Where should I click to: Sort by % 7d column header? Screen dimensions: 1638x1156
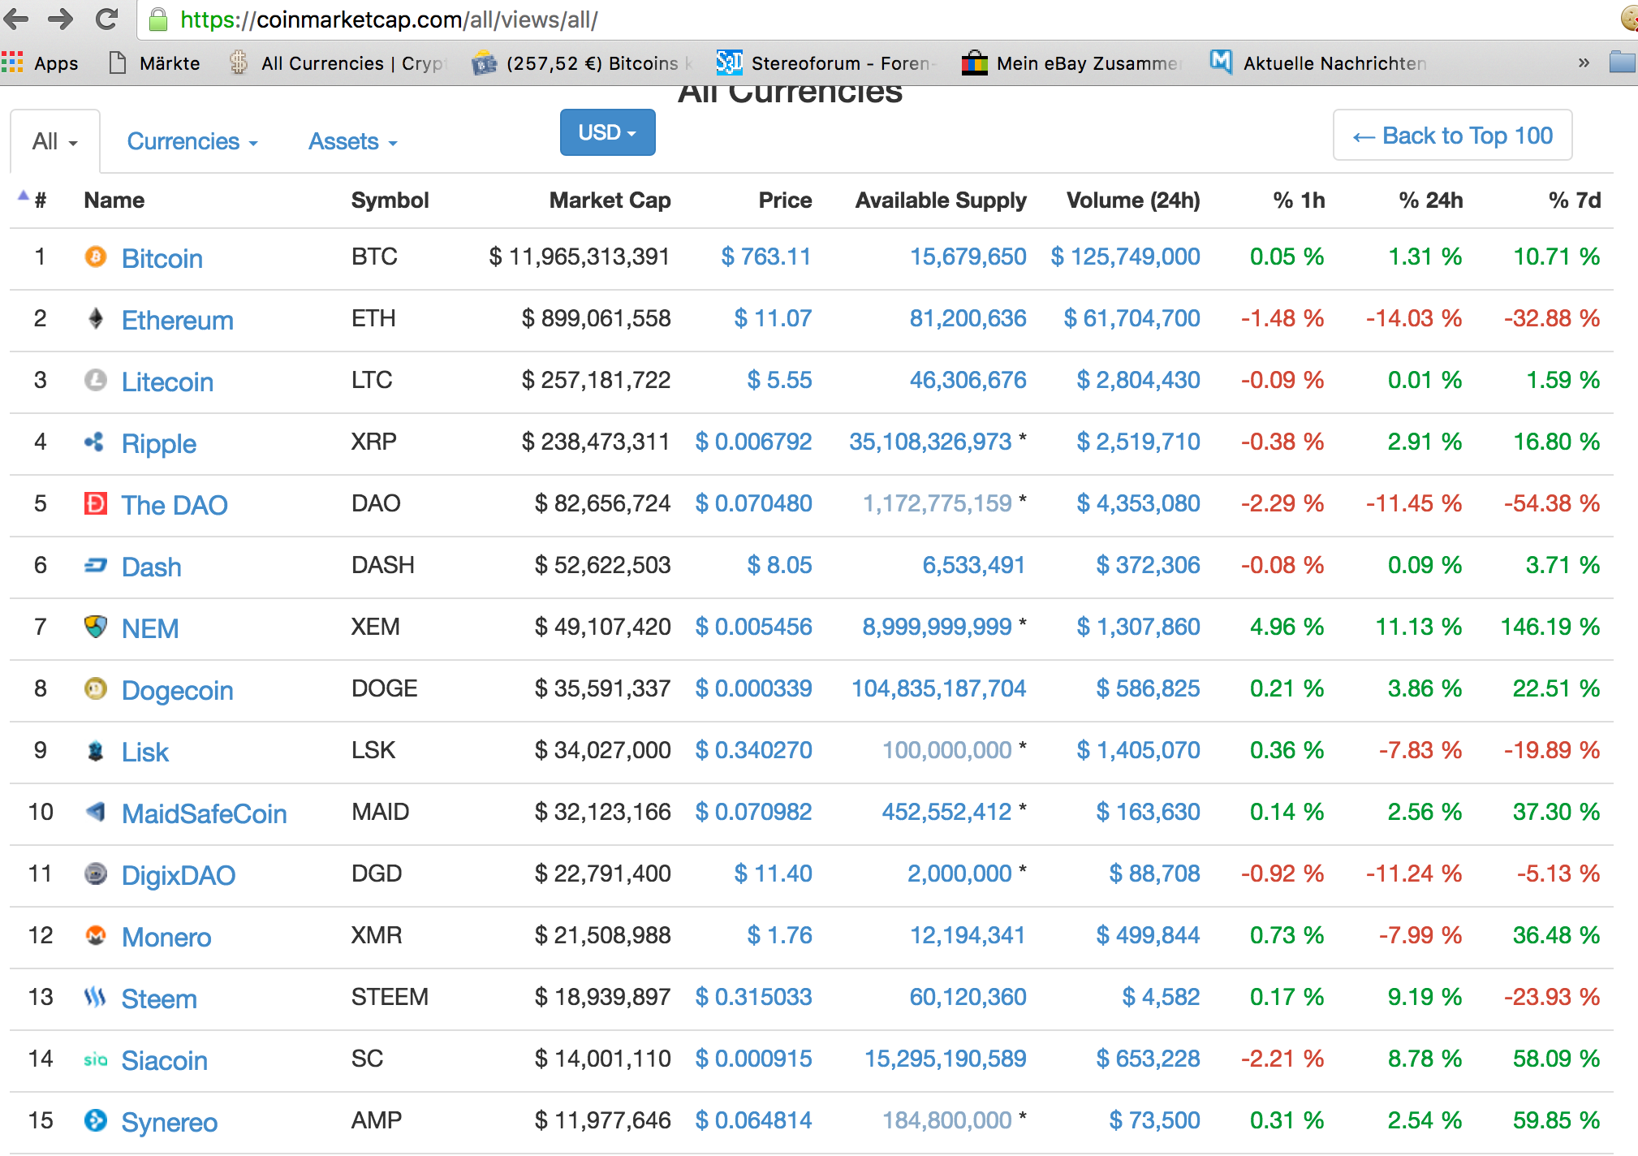click(1575, 200)
